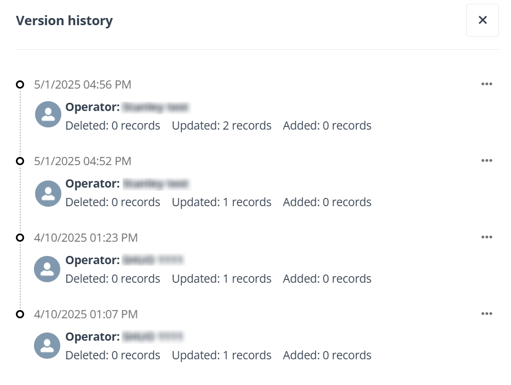This screenshot has width=511, height=385.
Task: Click the Version history panel title
Action: point(65,20)
